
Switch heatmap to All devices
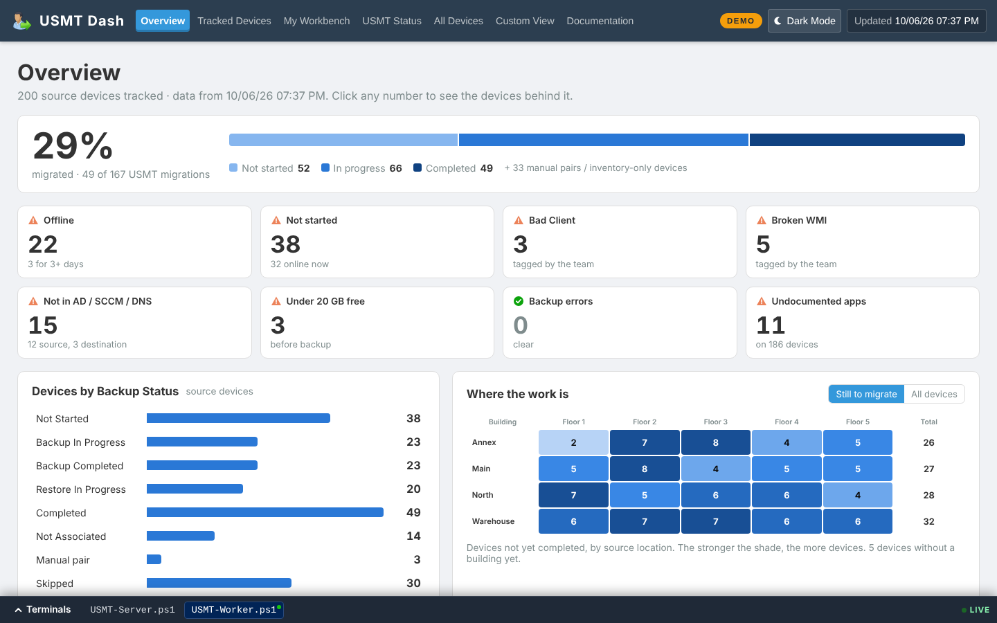click(x=934, y=394)
